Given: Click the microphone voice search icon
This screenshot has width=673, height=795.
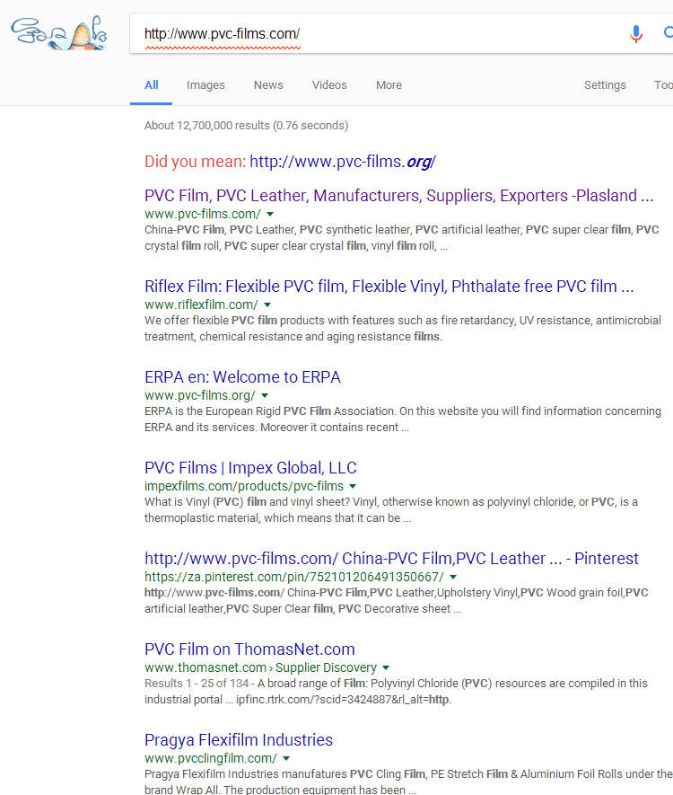Looking at the screenshot, I should click(636, 33).
